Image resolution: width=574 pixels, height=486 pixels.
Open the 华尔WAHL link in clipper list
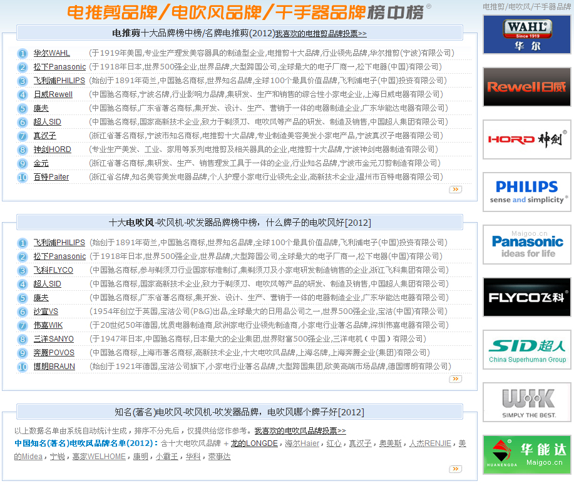click(x=51, y=53)
